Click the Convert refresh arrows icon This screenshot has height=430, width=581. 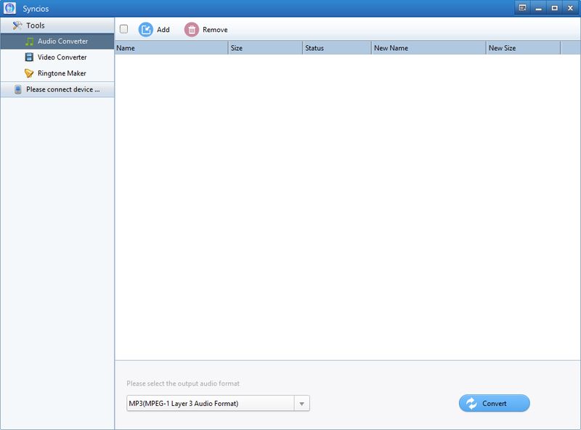pos(471,403)
